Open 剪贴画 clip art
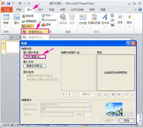Screen dimensions: 143x128 (28, 16)
